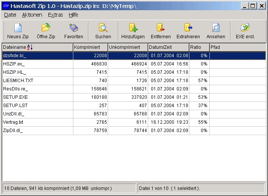Sort by Unkomprimiert column header

tap(128, 47)
